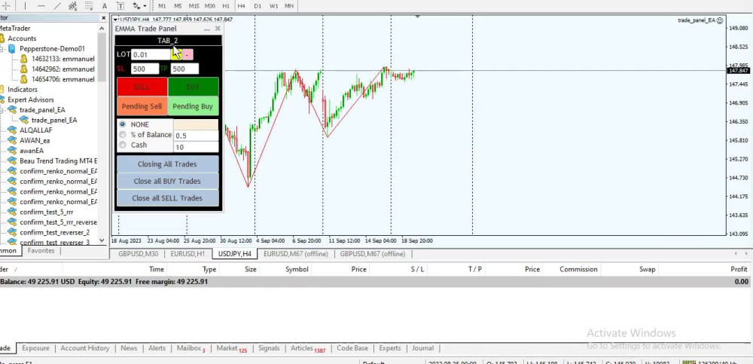Image resolution: width=753 pixels, height=364 pixels.
Task: Switch chart to M5 timeframe
Action: coord(178,6)
